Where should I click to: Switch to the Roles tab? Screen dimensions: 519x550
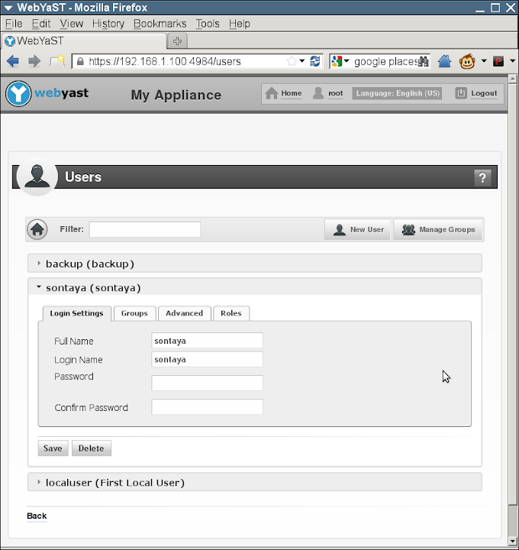pos(231,313)
